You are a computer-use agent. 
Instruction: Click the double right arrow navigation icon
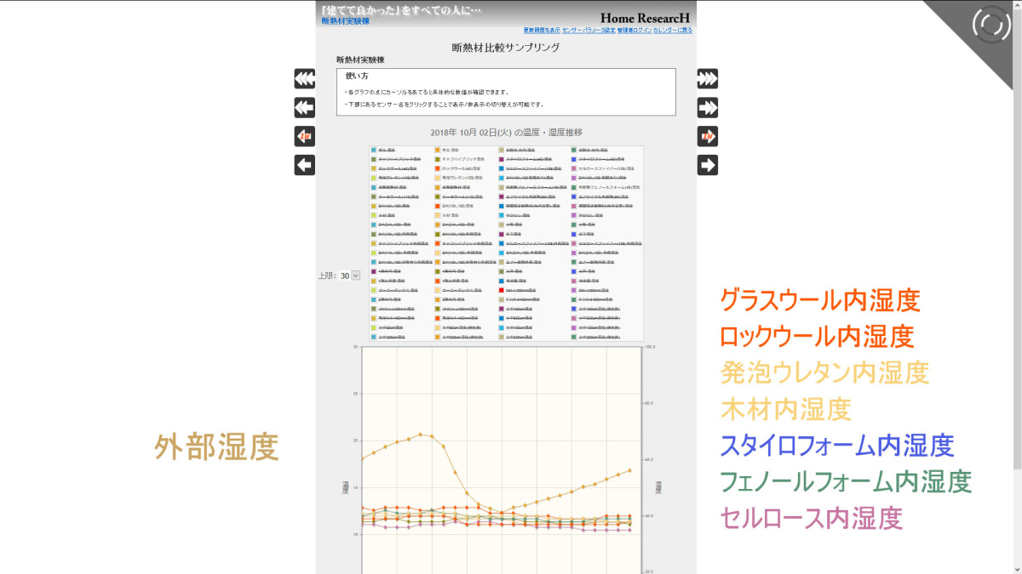pos(707,108)
